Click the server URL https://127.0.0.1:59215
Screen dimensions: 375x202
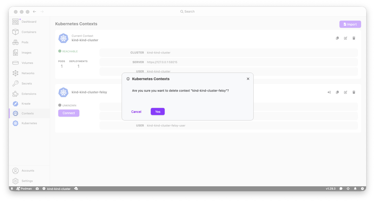pos(162,62)
